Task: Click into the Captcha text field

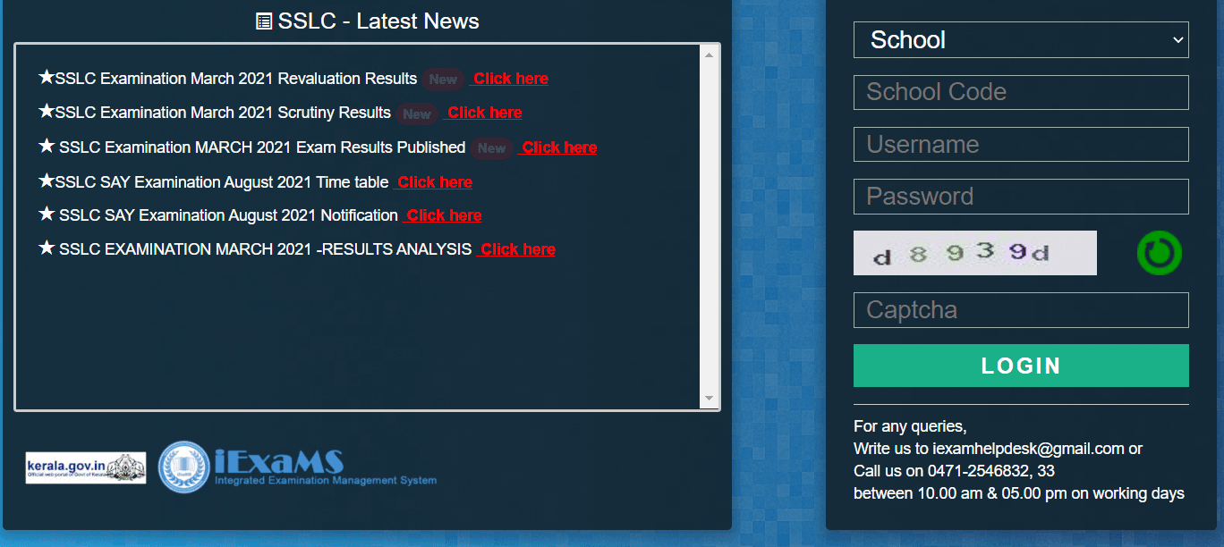Action: coord(1020,310)
